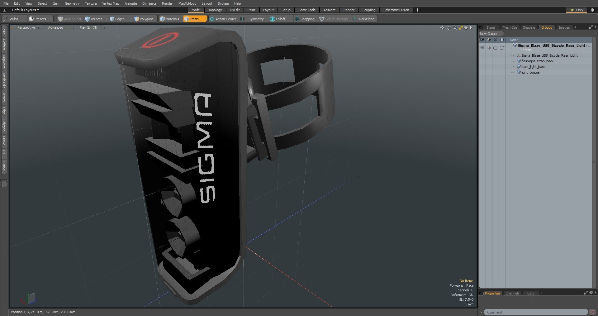Add a new layout tab with plus
This screenshot has width=598, height=316.
tap(418, 10)
